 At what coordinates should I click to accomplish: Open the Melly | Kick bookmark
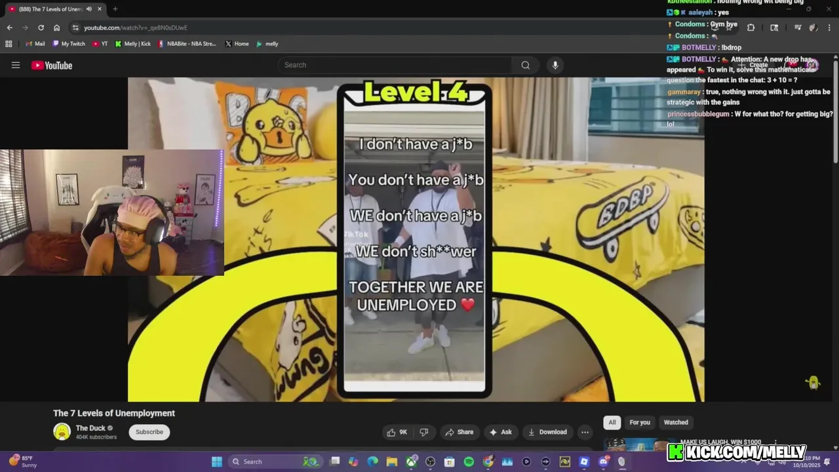(133, 44)
